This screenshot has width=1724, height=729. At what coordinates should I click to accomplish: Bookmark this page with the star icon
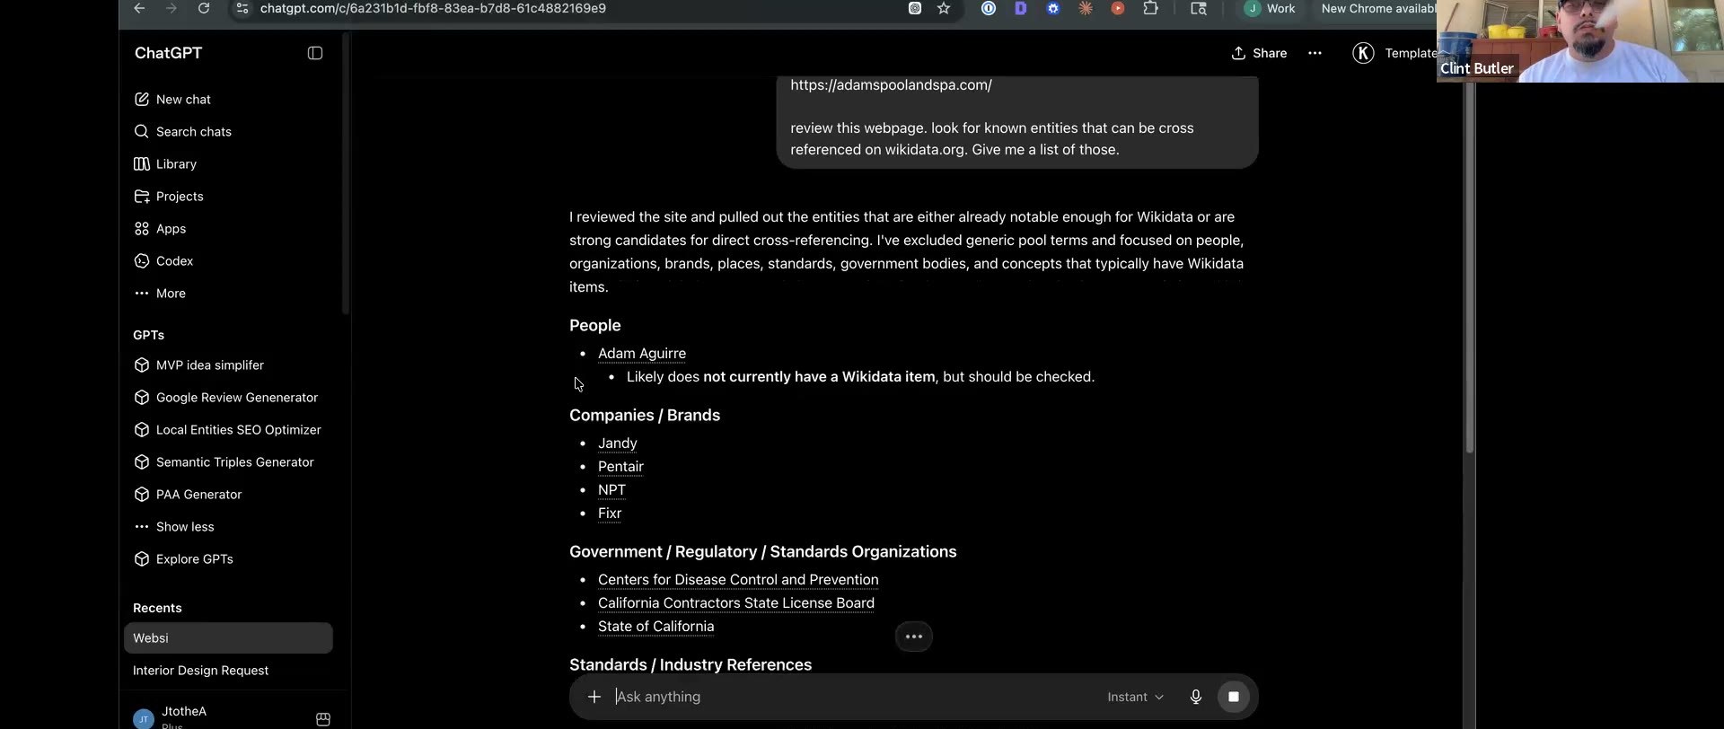click(x=944, y=8)
